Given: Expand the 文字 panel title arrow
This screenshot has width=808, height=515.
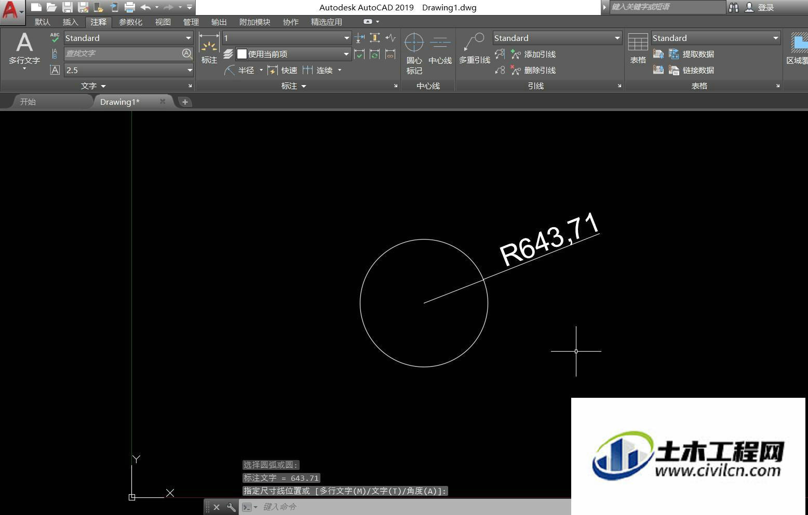Looking at the screenshot, I should [x=103, y=86].
